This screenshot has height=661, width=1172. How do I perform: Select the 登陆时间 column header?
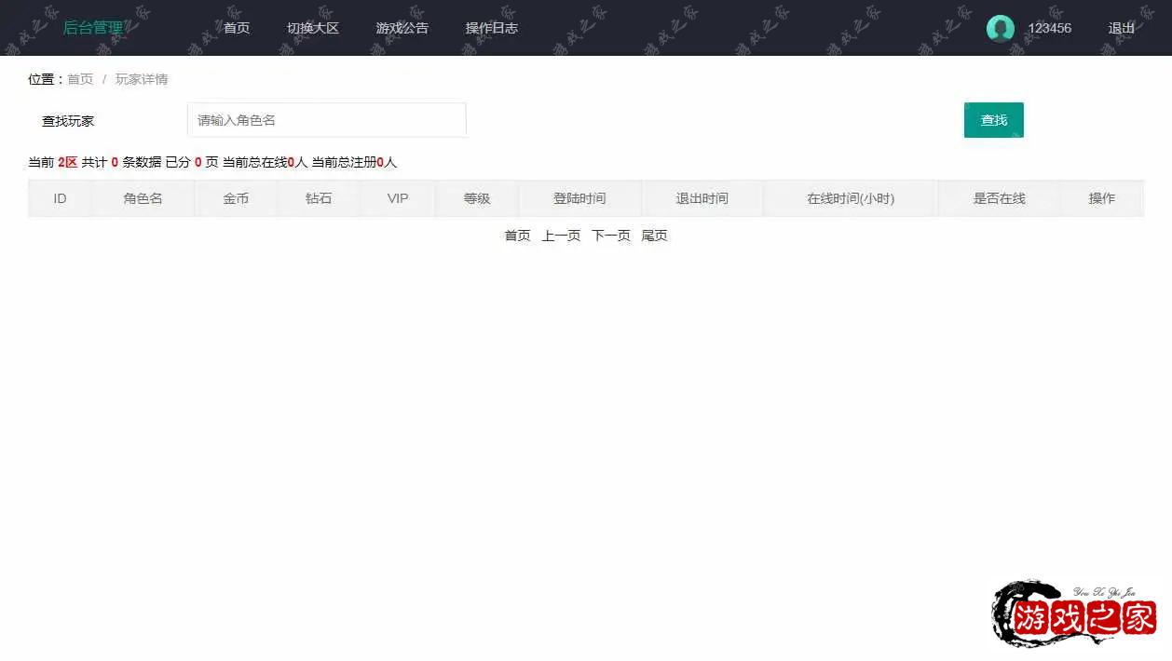point(579,198)
